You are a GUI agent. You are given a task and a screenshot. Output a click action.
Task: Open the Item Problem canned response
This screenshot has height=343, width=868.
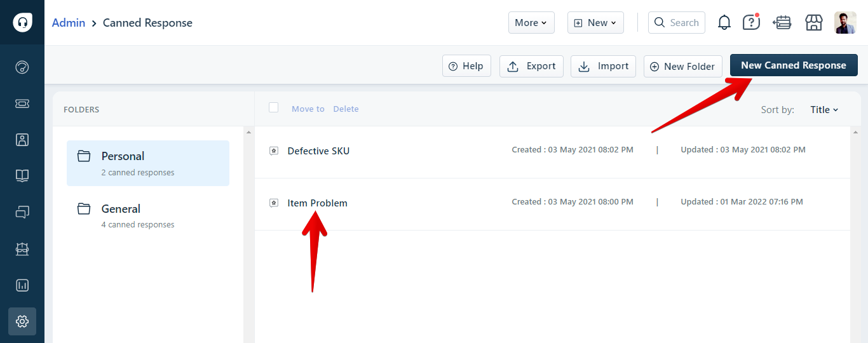pos(317,203)
